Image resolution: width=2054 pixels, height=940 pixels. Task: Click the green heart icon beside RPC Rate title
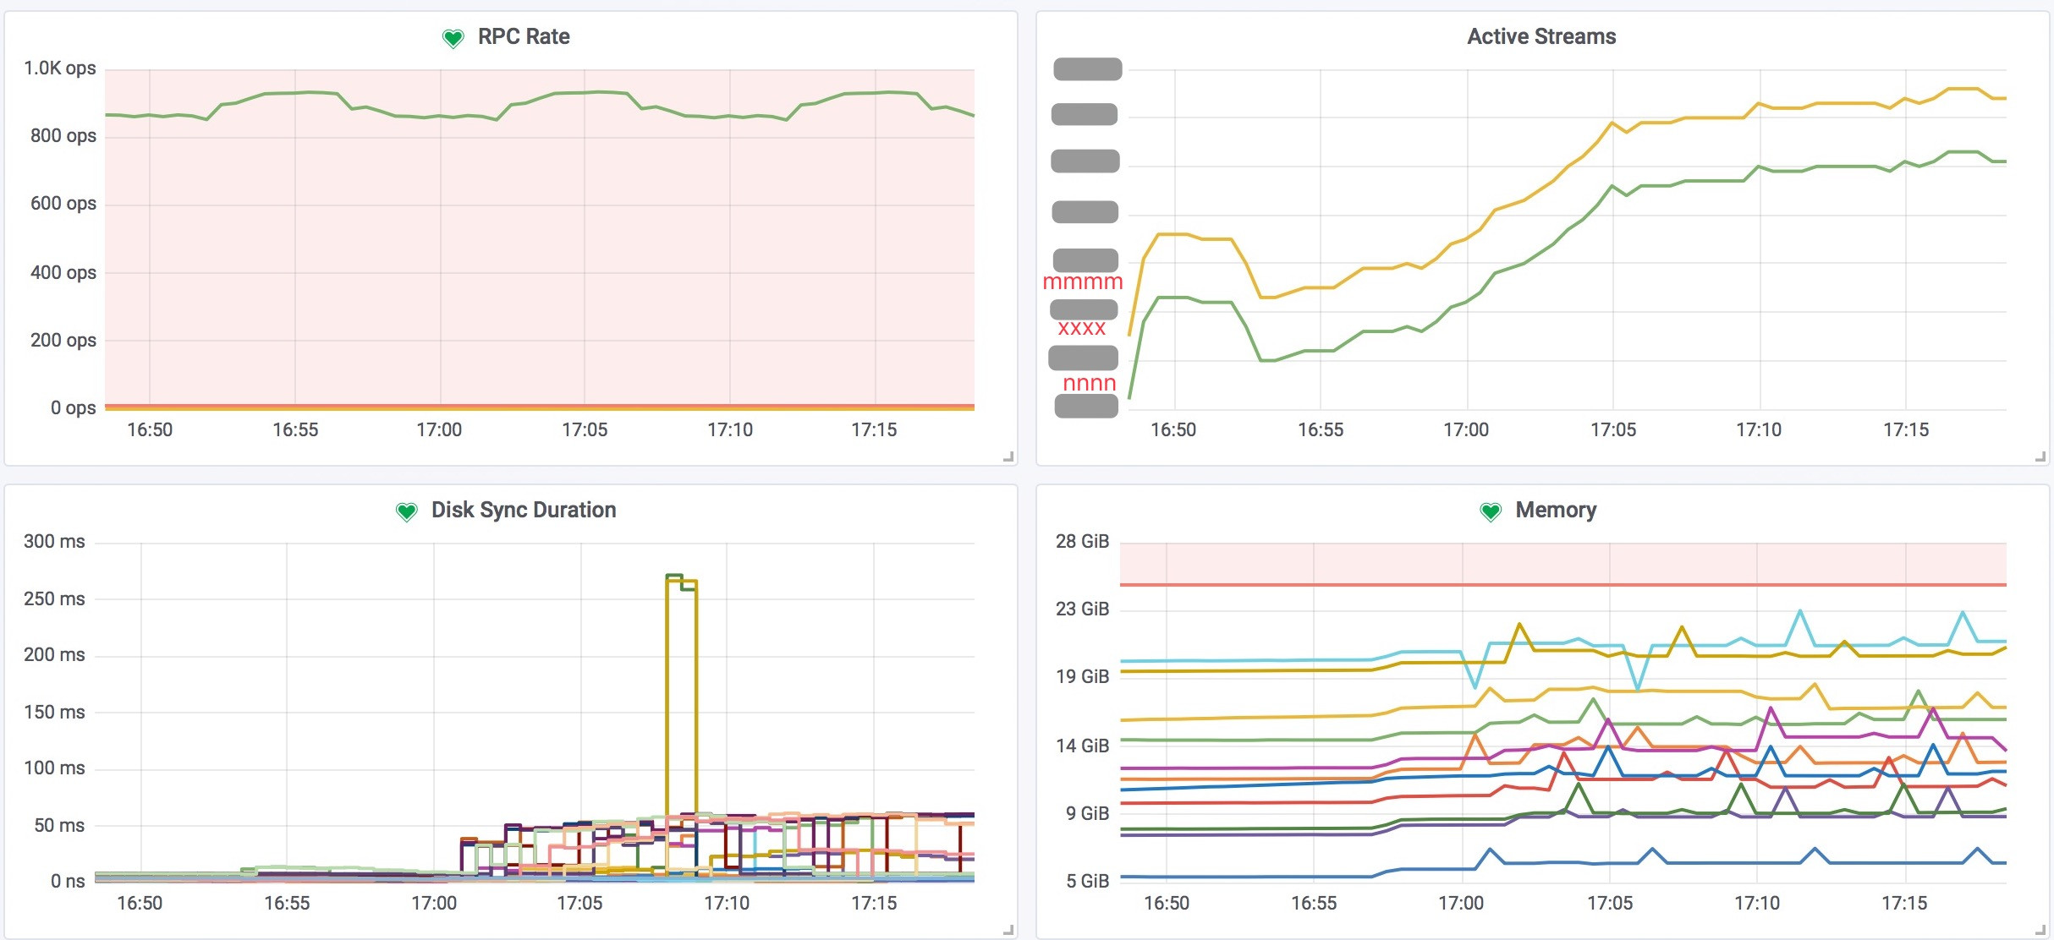453,36
